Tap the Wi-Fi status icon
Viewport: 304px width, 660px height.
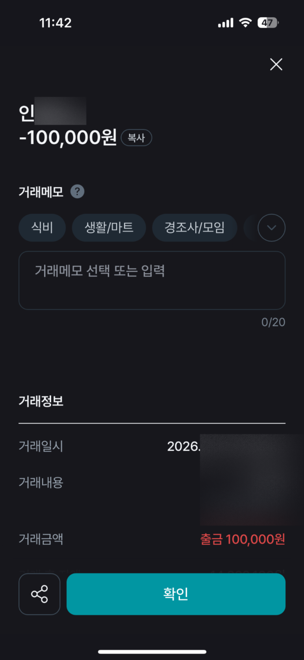point(245,23)
